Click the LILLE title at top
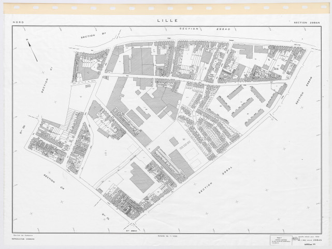This screenshot has height=249, width=332. (166, 21)
